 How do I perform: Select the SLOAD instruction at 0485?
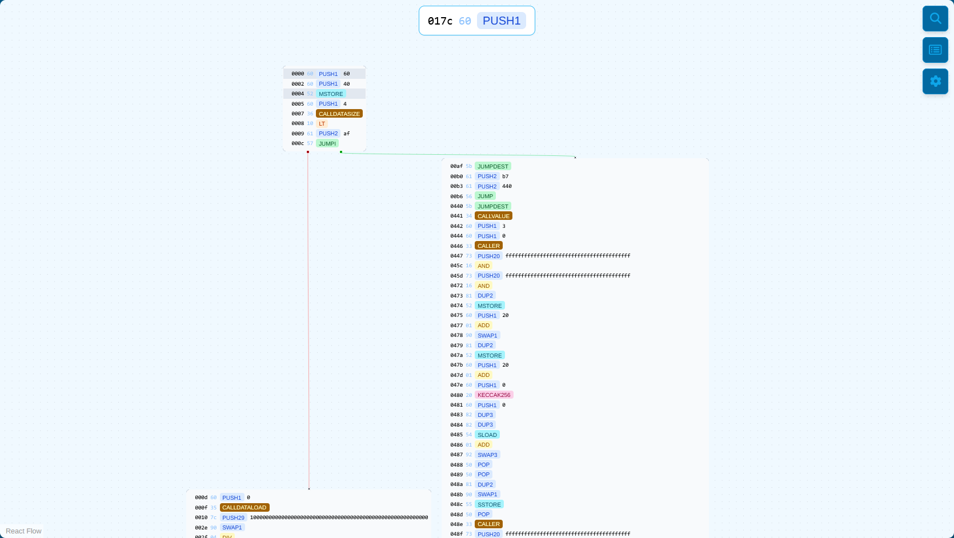tap(487, 435)
